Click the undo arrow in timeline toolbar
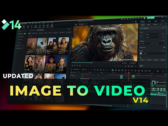Screen dimensions: 168x126 (89, 70)
